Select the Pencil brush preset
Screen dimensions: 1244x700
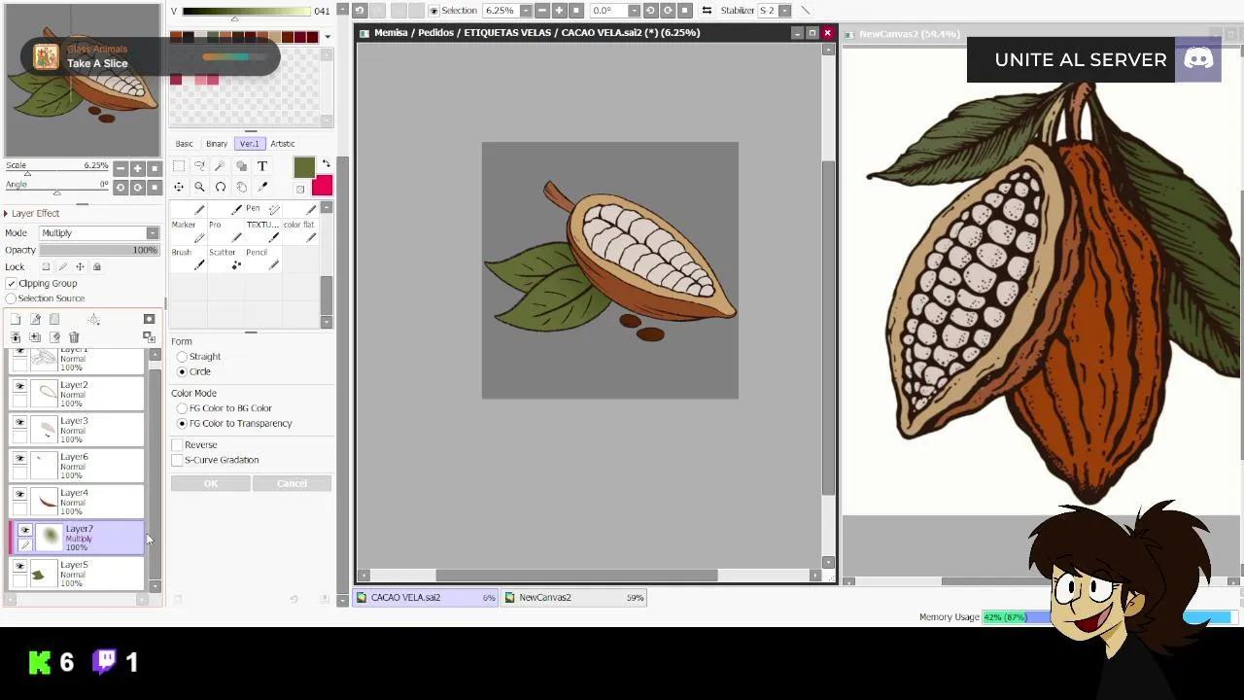(263, 259)
